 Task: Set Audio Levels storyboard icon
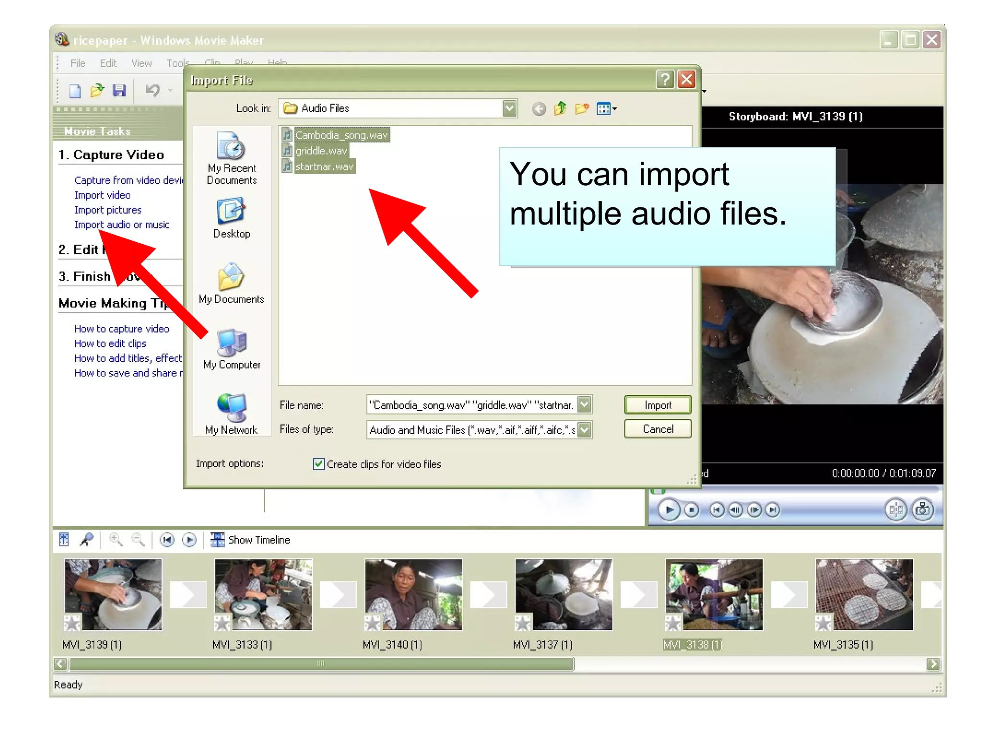coord(64,540)
